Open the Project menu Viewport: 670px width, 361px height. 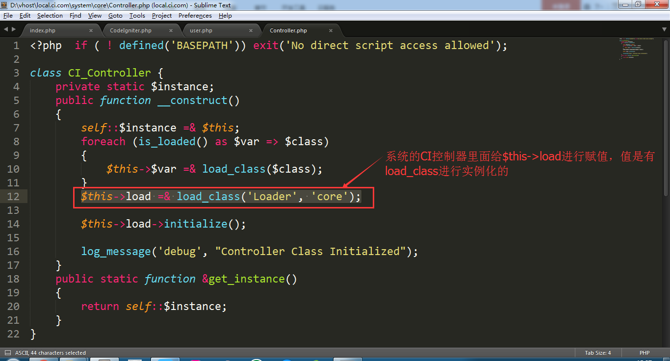click(x=161, y=16)
